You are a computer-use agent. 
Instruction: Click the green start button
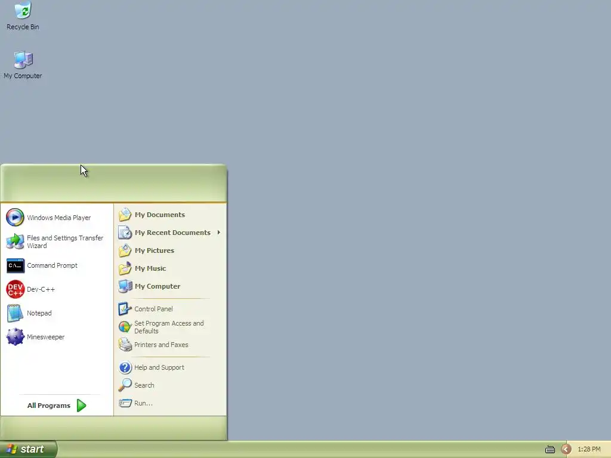pos(29,450)
